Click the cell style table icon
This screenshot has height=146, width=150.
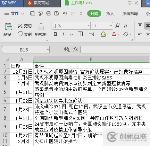click(x=91, y=34)
